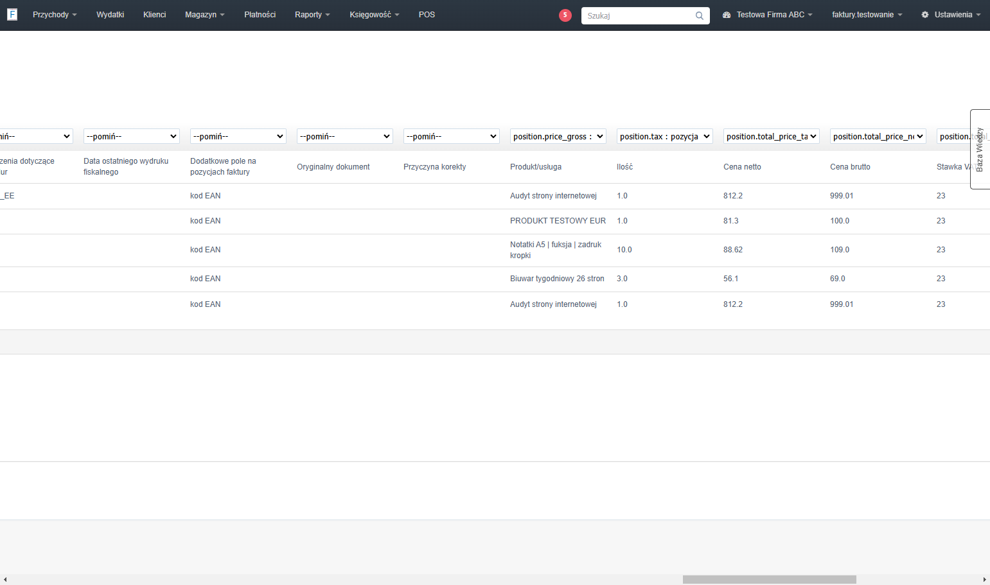990x585 pixels.
Task: Click the gear icon next to Ustawienia
Action: click(x=925, y=15)
